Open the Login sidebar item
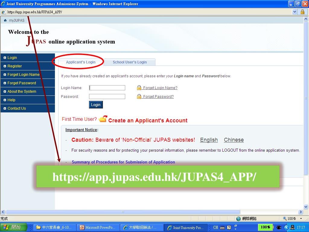The height and width of the screenshot is (232, 309). point(27,58)
